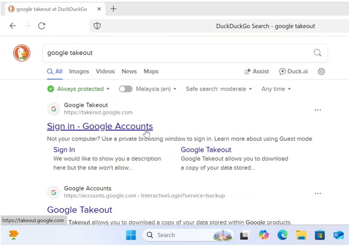Open three-dot menu for Google Takeout result
Image resolution: width=349 pixels, height=246 pixels.
click(x=318, y=110)
